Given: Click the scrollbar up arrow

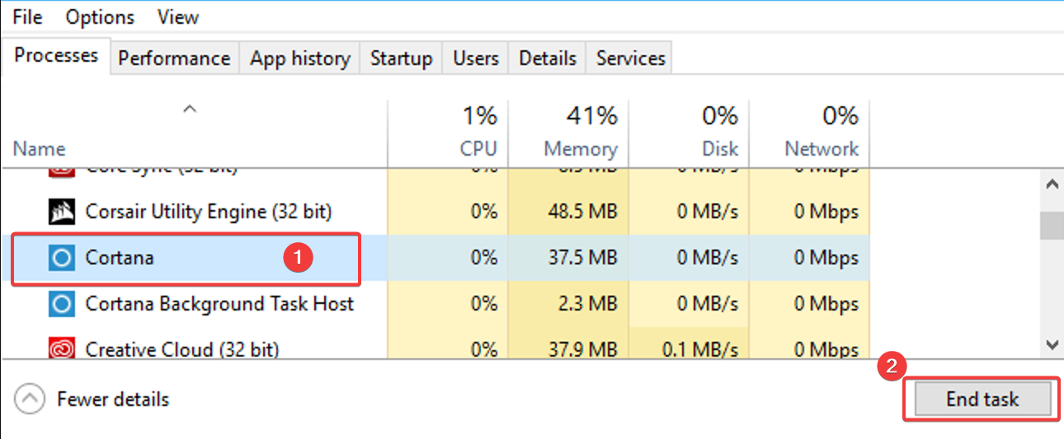Looking at the screenshot, I should pyautogui.click(x=1052, y=184).
